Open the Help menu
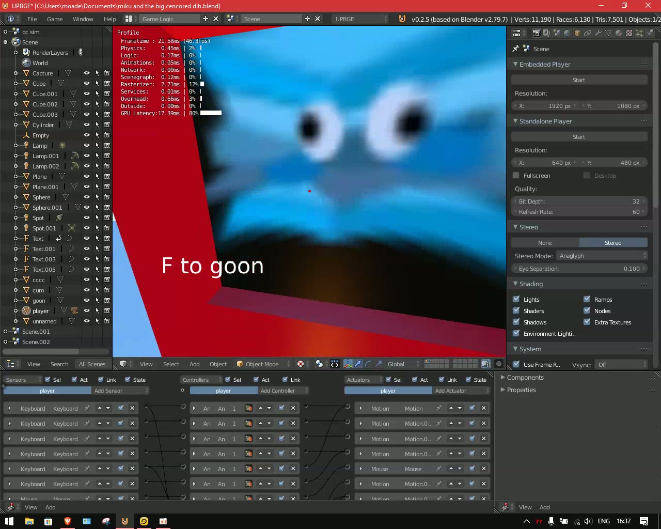Image resolution: width=661 pixels, height=529 pixels. pyautogui.click(x=109, y=19)
